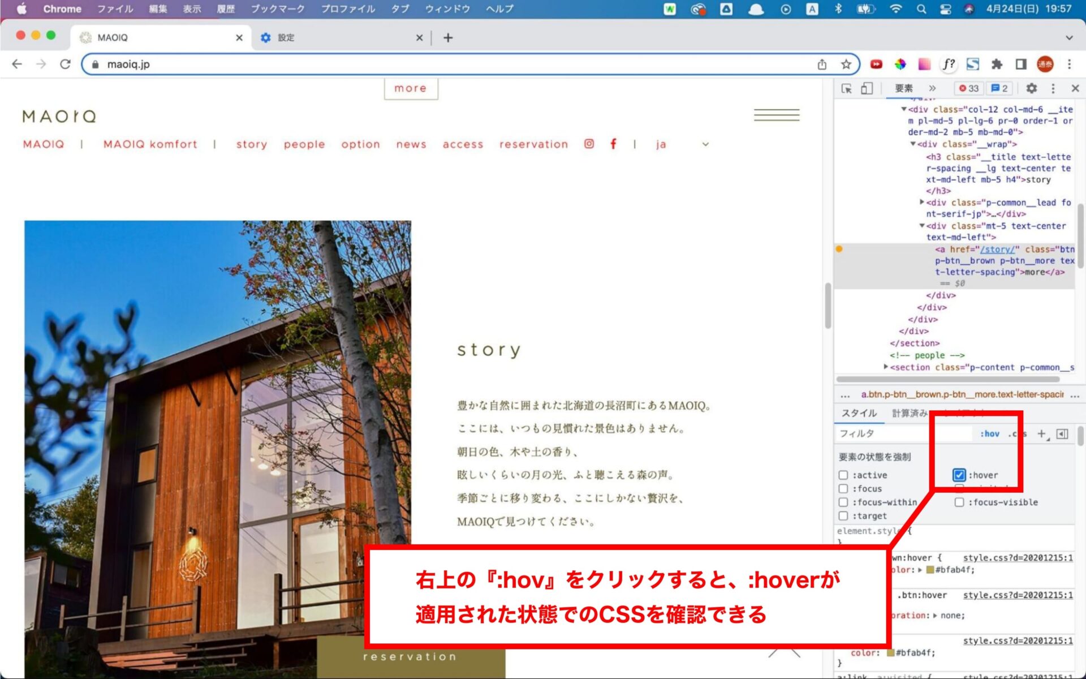Go back in browser history
Screen dimensions: 1086x679
[x=17, y=64]
